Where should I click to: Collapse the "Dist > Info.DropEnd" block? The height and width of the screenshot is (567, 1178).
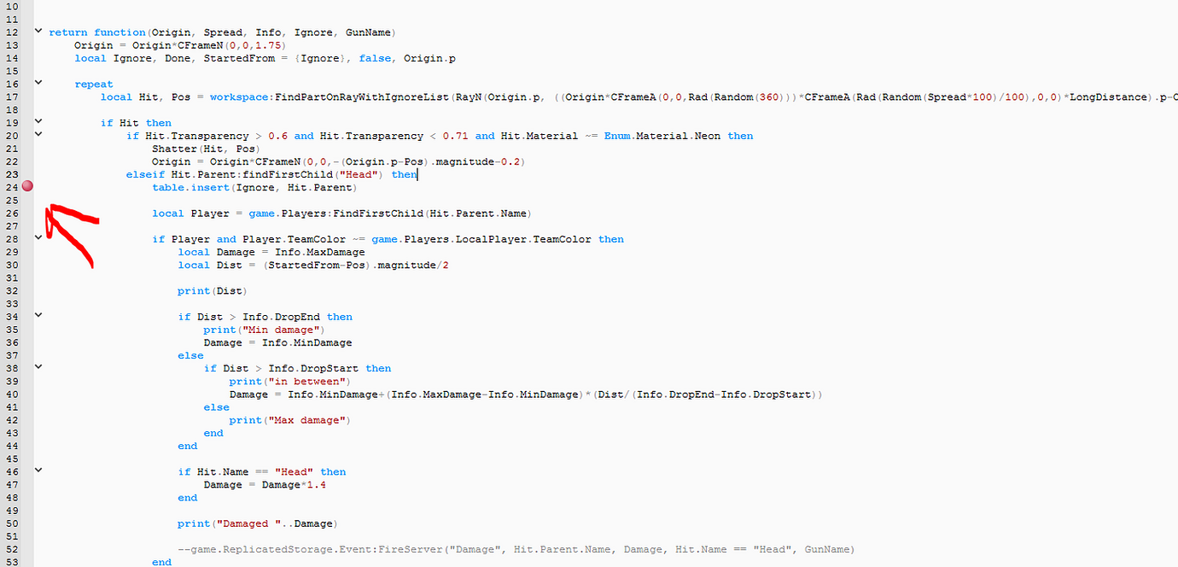pyautogui.click(x=38, y=316)
